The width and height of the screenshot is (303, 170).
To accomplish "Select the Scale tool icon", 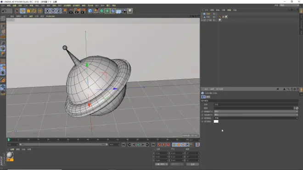I will click(x=28, y=11).
